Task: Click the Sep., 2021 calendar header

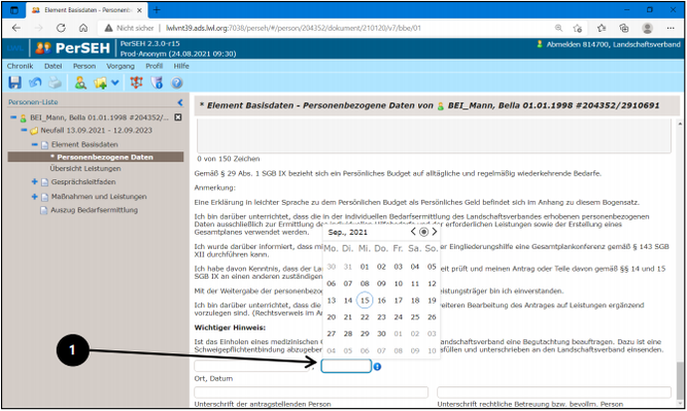Action: pyautogui.click(x=347, y=232)
